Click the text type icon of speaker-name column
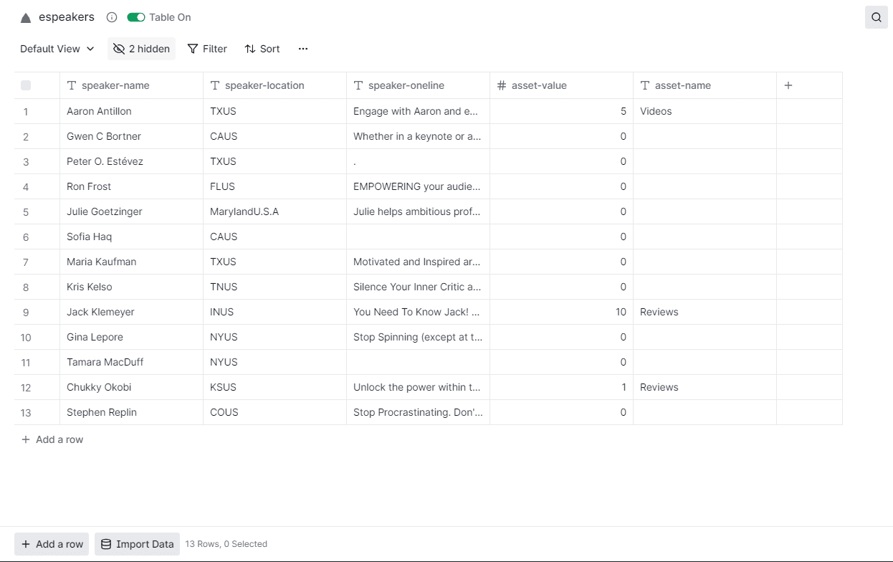Screen dimensions: 893x562 click(72, 85)
